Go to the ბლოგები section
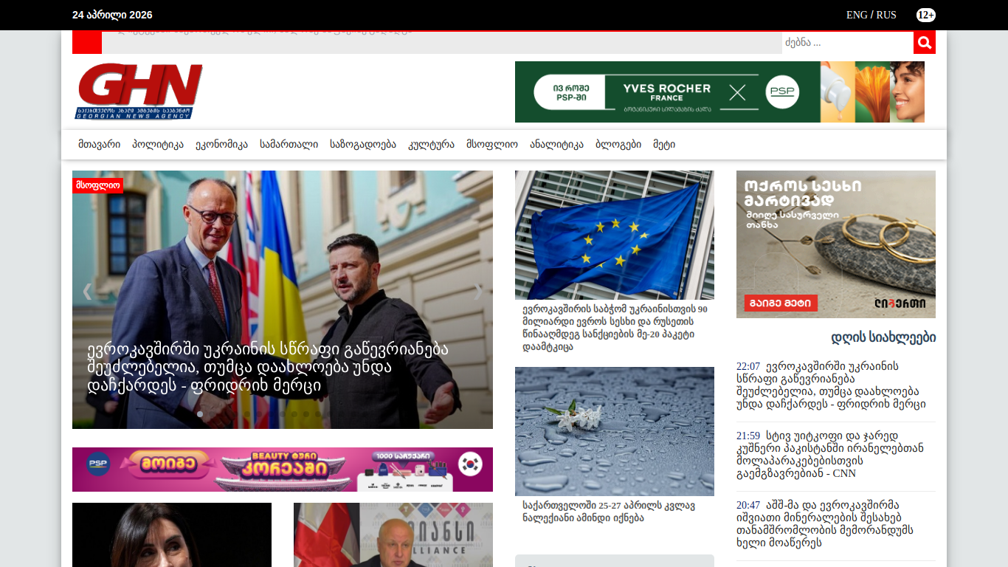The height and width of the screenshot is (567, 1008). click(618, 145)
